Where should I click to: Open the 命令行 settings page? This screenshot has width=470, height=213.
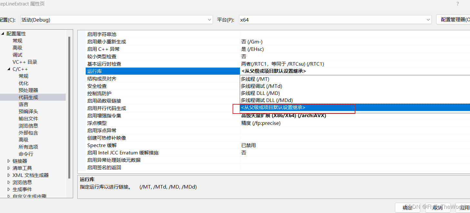pyautogui.click(x=26, y=154)
